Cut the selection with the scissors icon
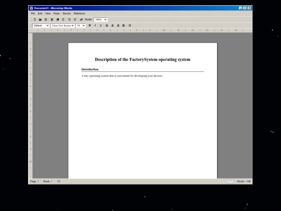Screen dimensions: 281x211 52,20
